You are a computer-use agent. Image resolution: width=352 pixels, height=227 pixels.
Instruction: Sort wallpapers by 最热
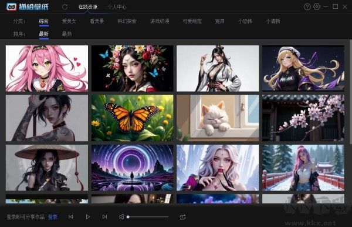(x=67, y=34)
